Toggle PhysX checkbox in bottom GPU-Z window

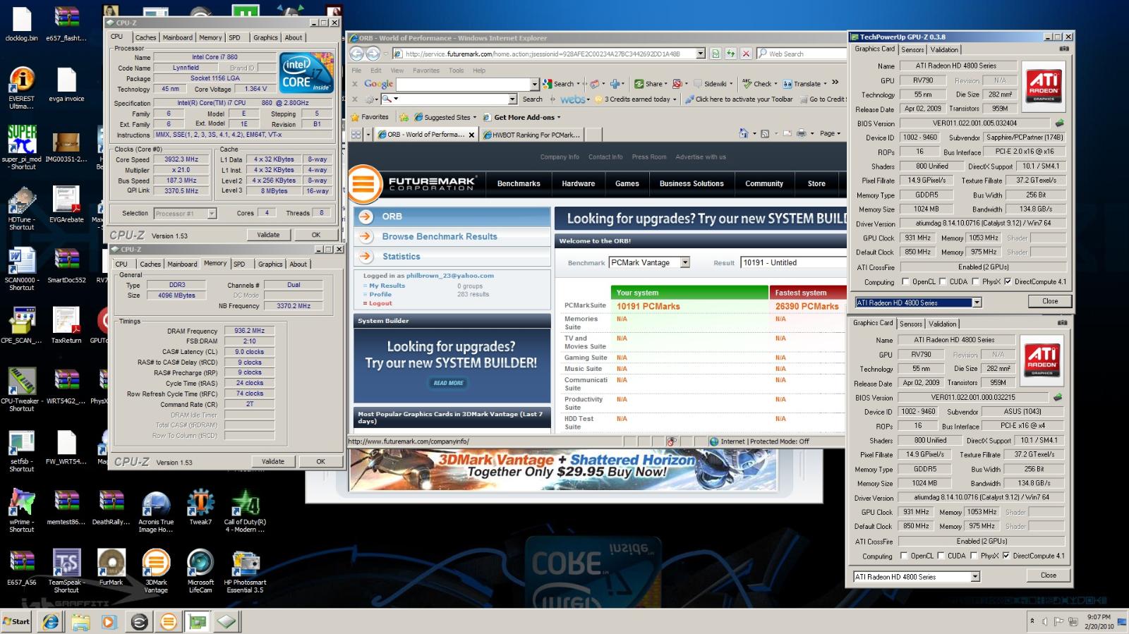tap(974, 556)
